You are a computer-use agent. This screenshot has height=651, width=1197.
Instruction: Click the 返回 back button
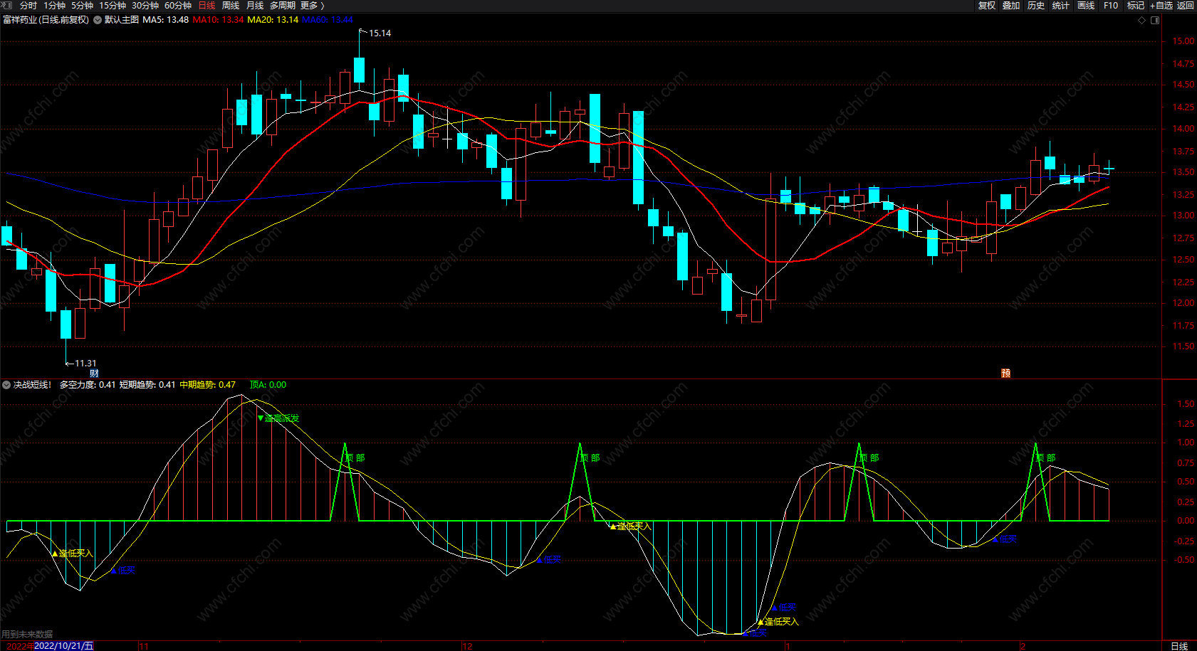[1186, 6]
